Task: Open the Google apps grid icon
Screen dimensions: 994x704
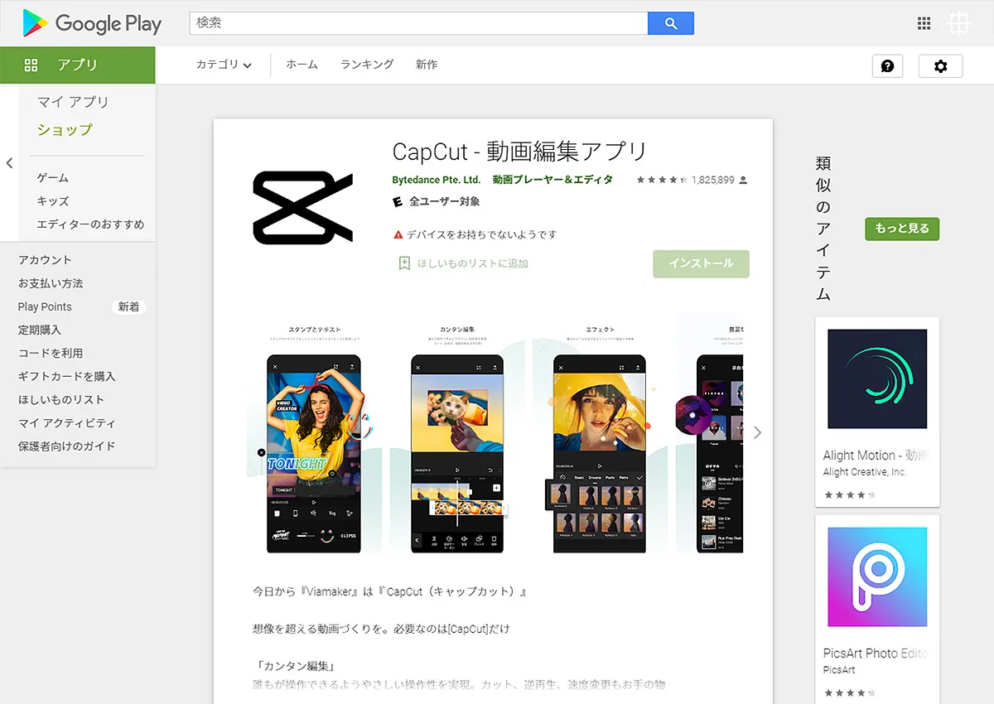Action: coord(924,23)
